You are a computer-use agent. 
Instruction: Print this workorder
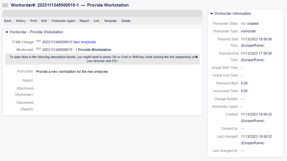coord(33,21)
